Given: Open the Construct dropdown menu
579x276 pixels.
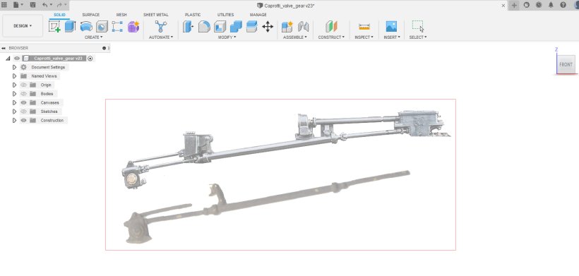Looking at the screenshot, I should click(x=331, y=37).
